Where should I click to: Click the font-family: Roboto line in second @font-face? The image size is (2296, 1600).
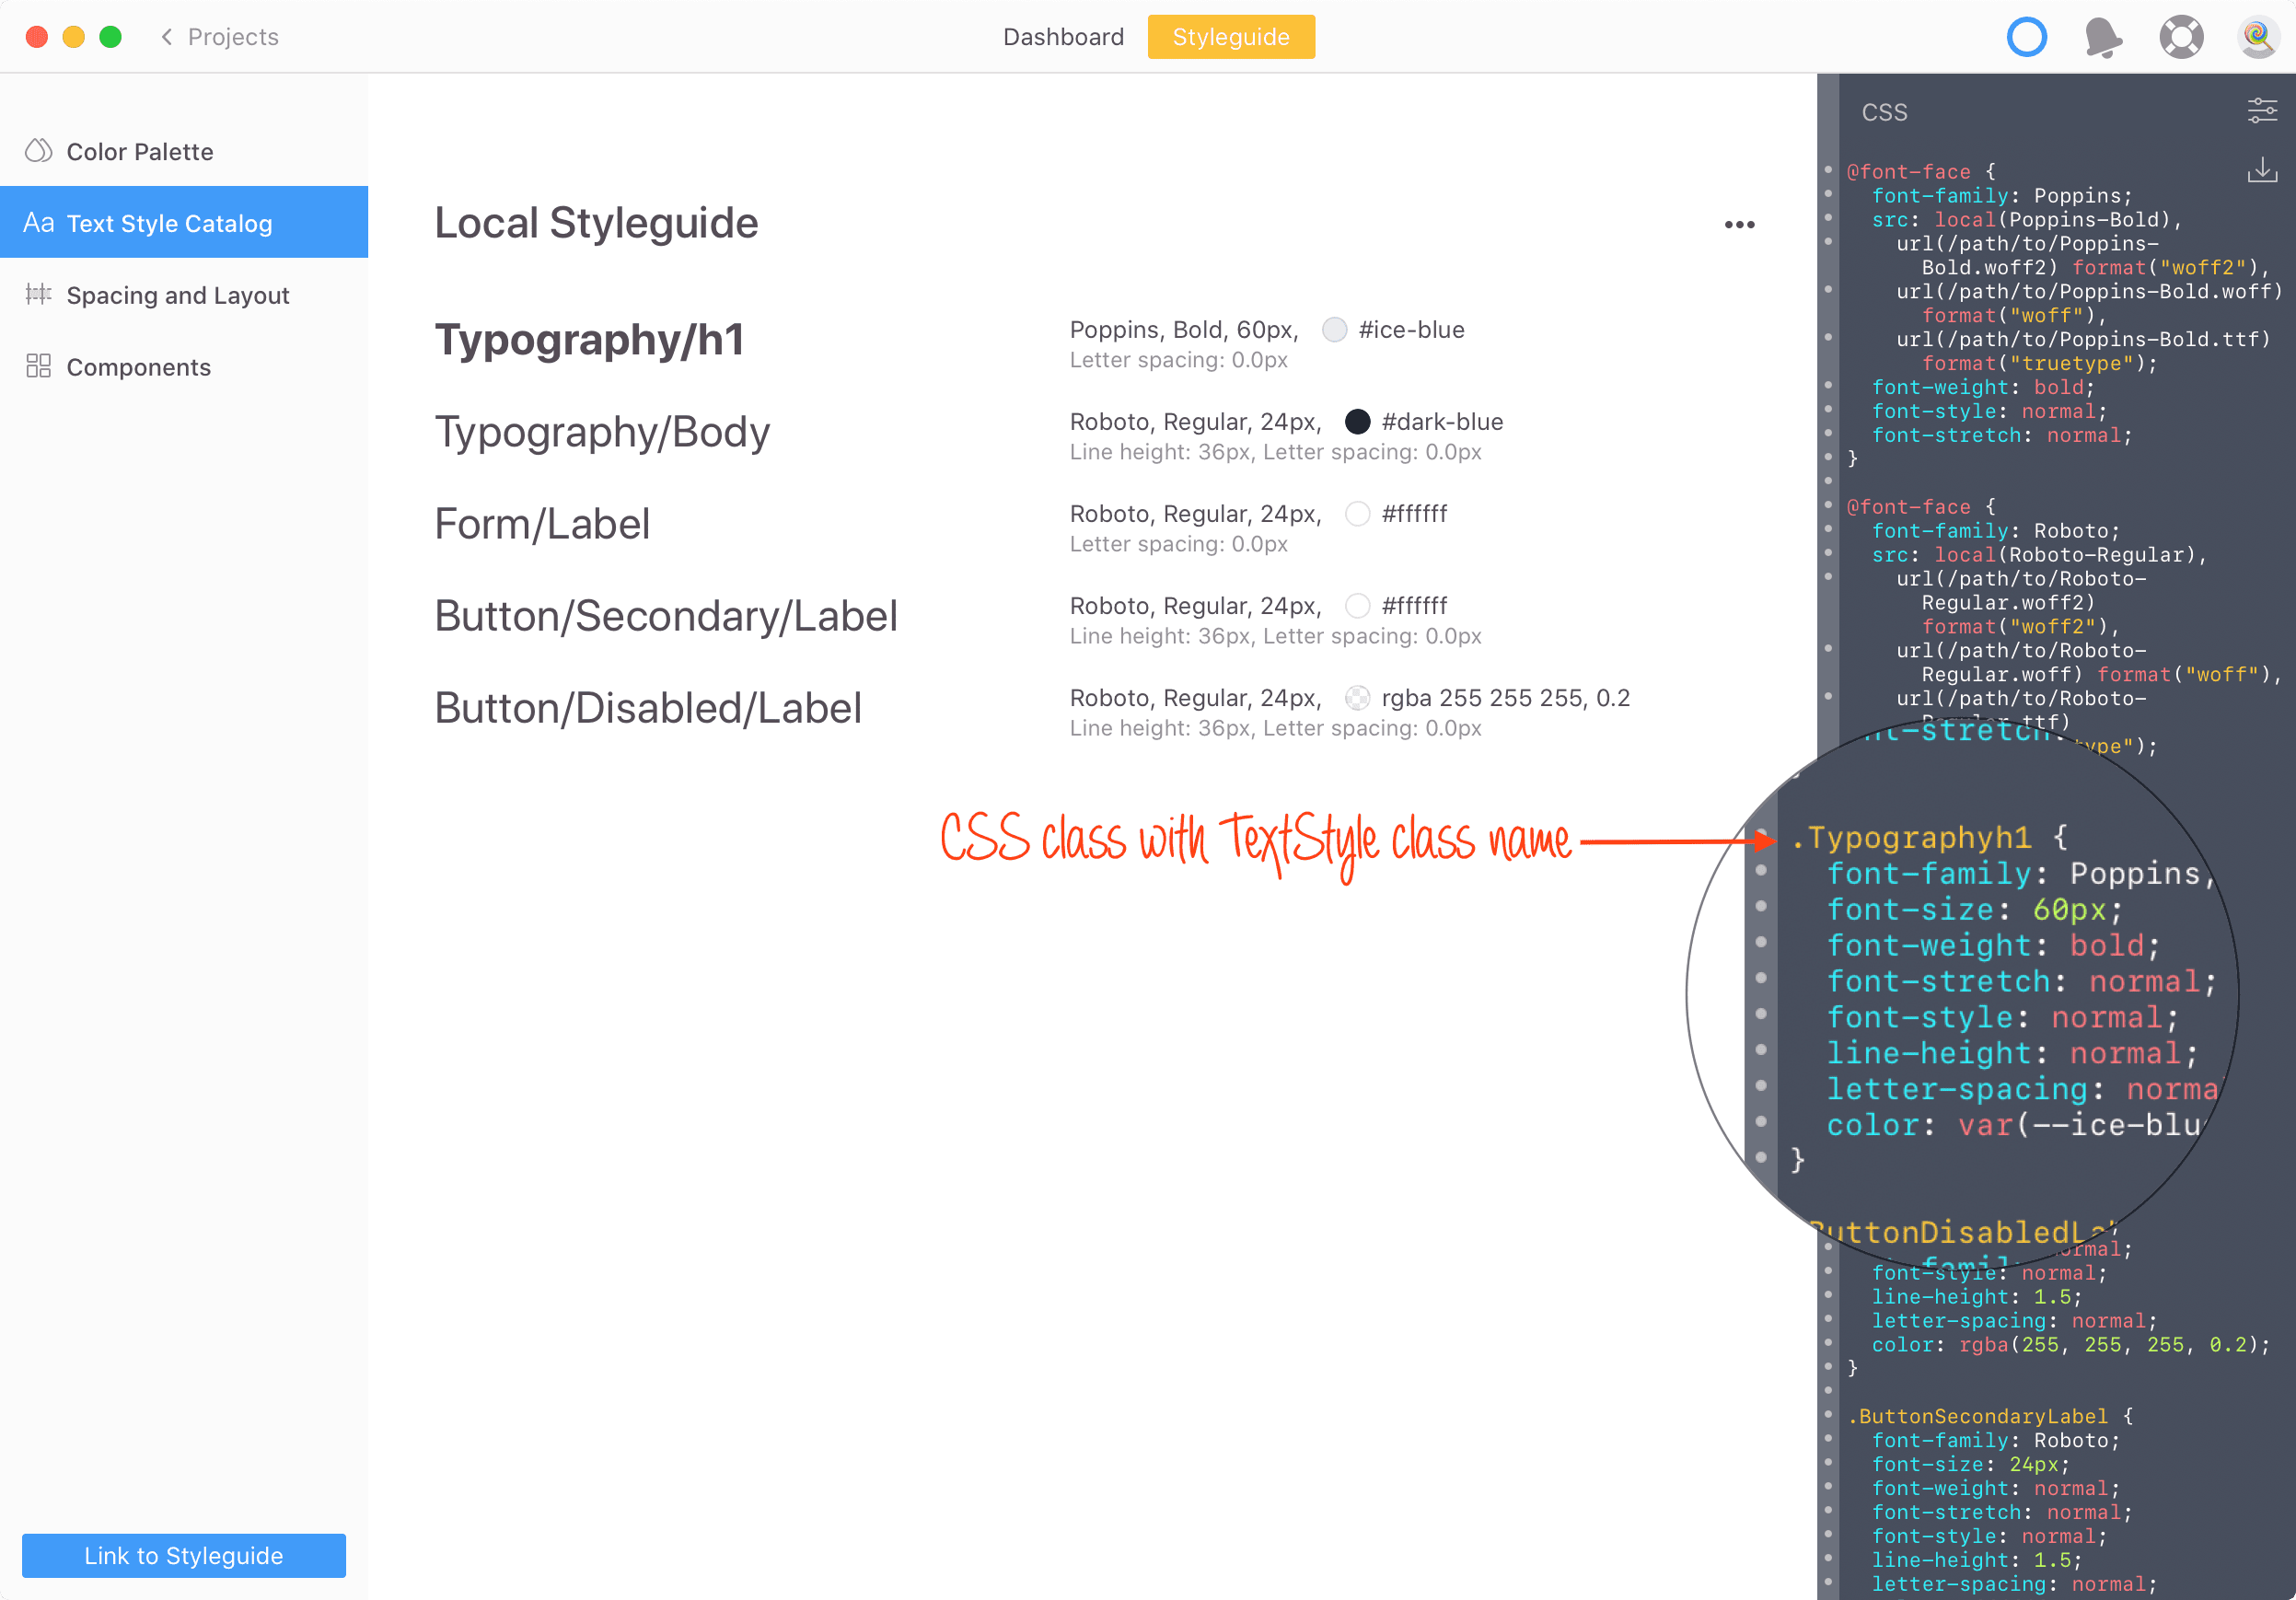pos(1996,531)
